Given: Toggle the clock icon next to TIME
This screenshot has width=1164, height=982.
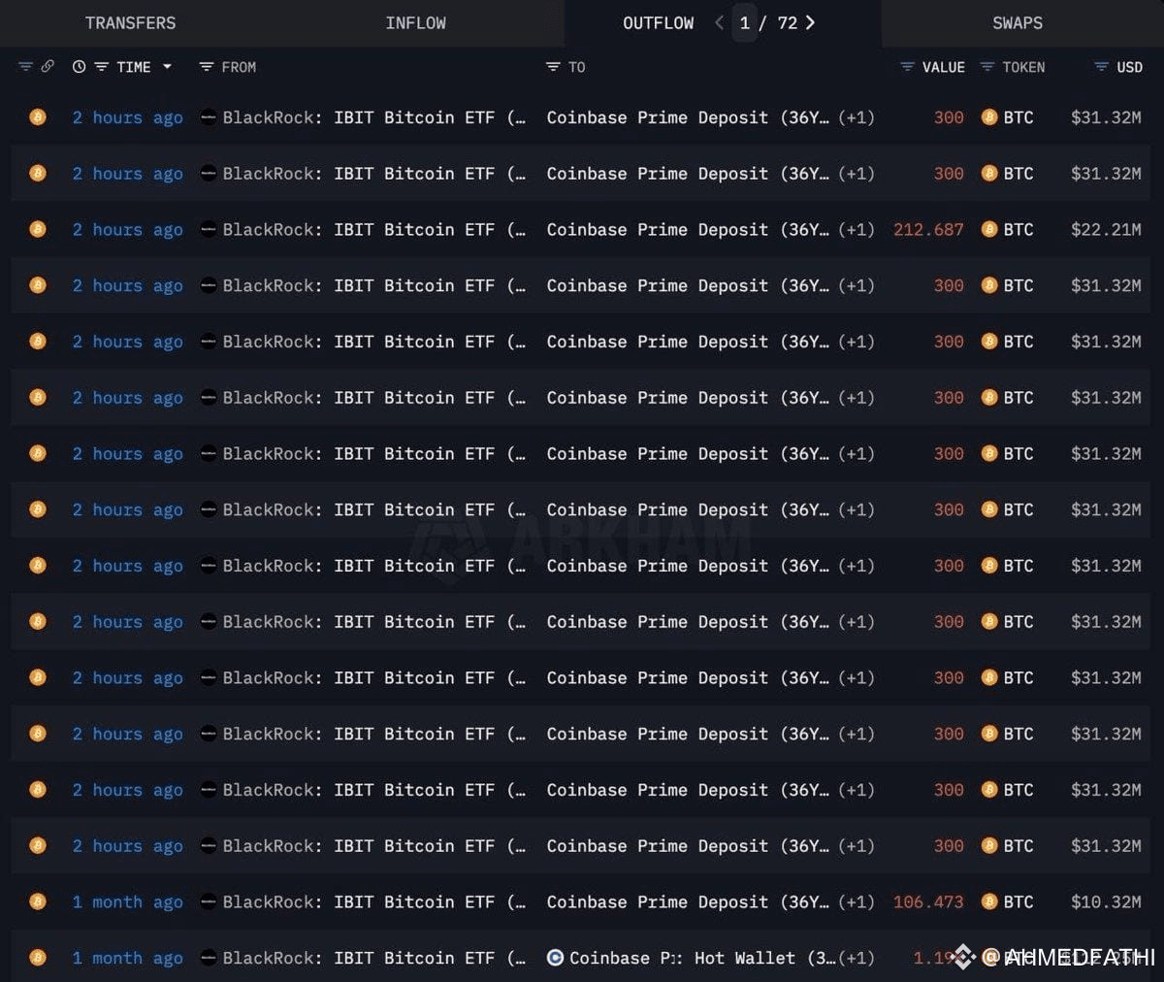Looking at the screenshot, I should pos(79,67).
